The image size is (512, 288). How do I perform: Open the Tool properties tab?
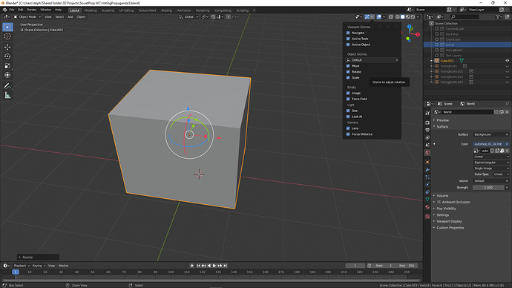pyautogui.click(x=427, y=113)
